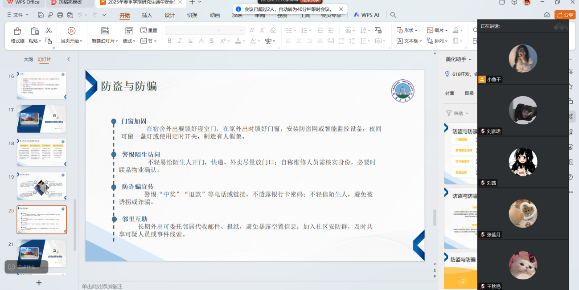Toggle italic formatting
579x290 pixels.
coord(180,41)
